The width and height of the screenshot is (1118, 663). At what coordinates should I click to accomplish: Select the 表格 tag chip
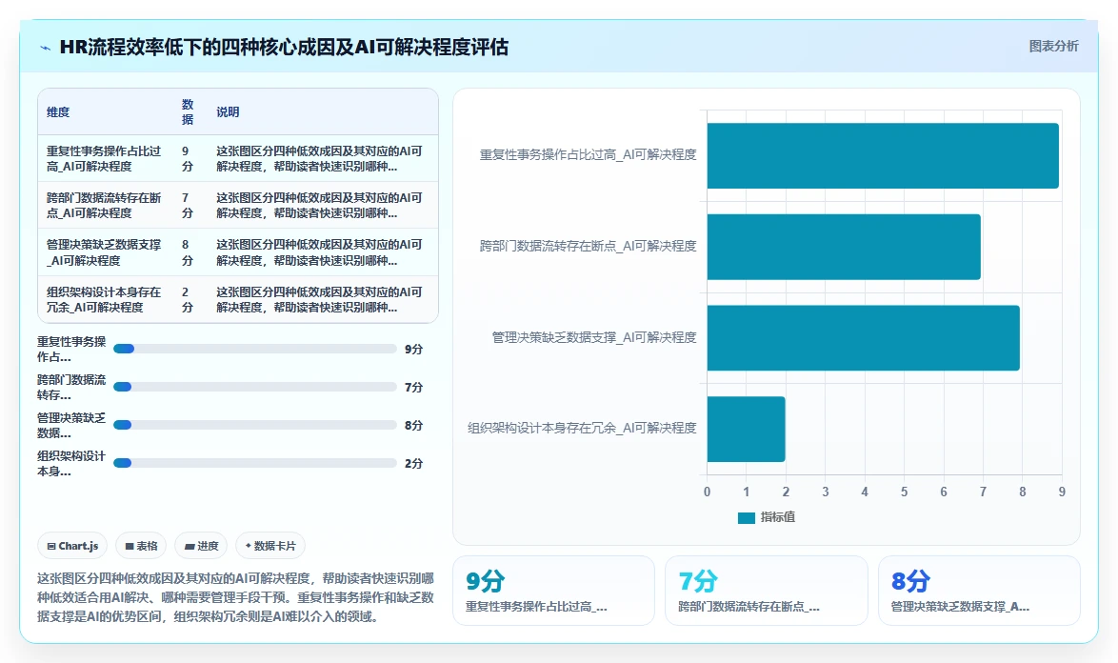point(141,546)
